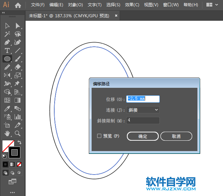
Task: Close the 未标题-1 document tab
Action: click(116, 16)
